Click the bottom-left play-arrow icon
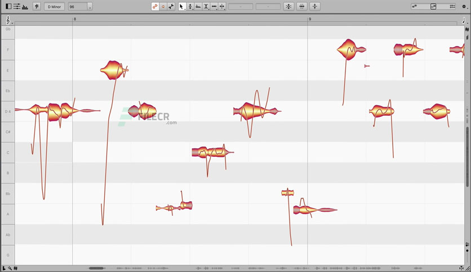Viewport: 471px width, 272px height. [4, 269]
